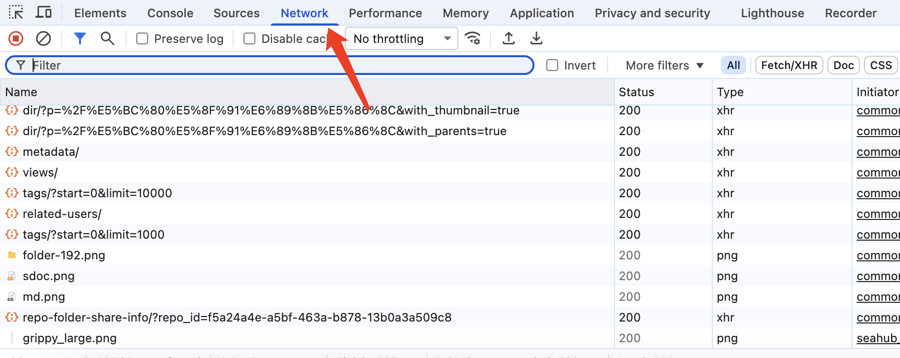Switch to the Console tab
Viewport: 900px width, 358px height.
(x=170, y=13)
